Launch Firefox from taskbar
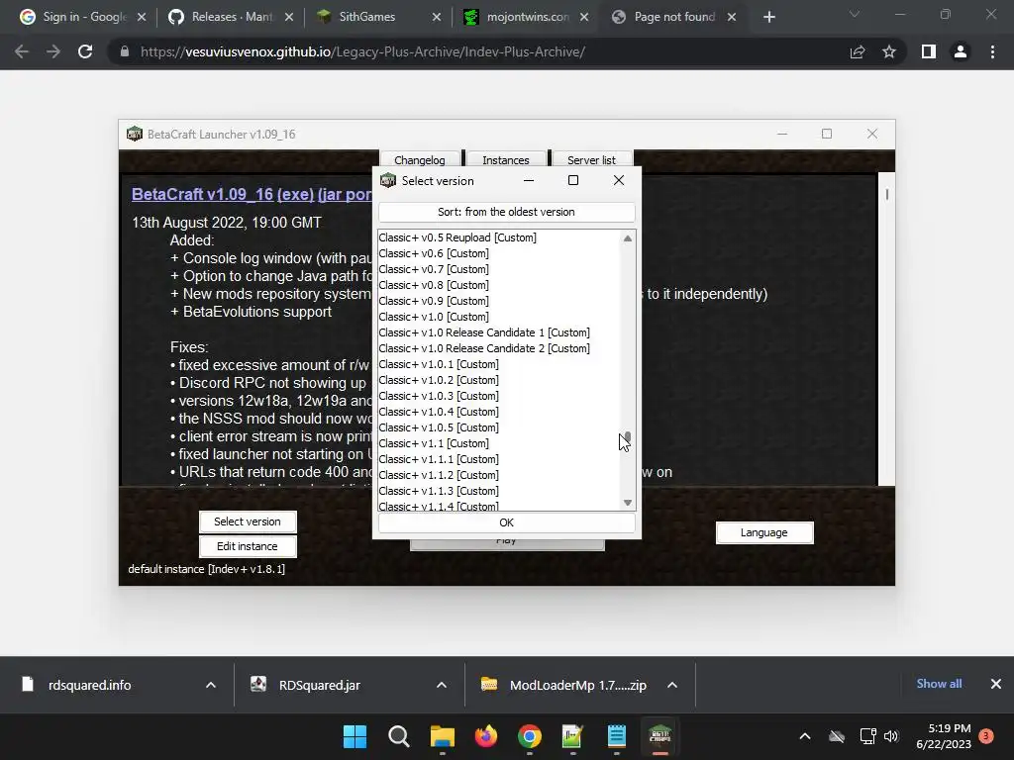This screenshot has width=1014, height=760. click(x=485, y=736)
